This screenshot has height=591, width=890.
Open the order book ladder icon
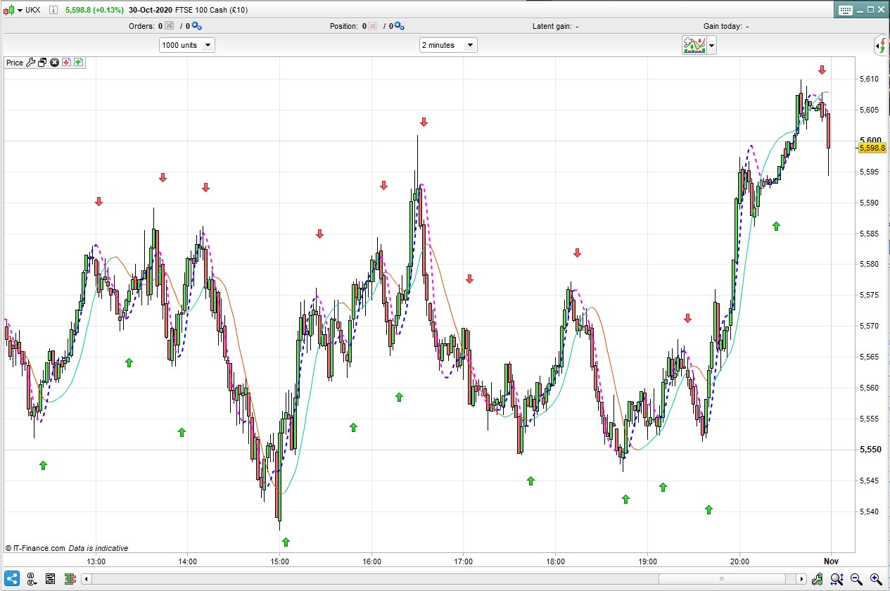click(70, 579)
